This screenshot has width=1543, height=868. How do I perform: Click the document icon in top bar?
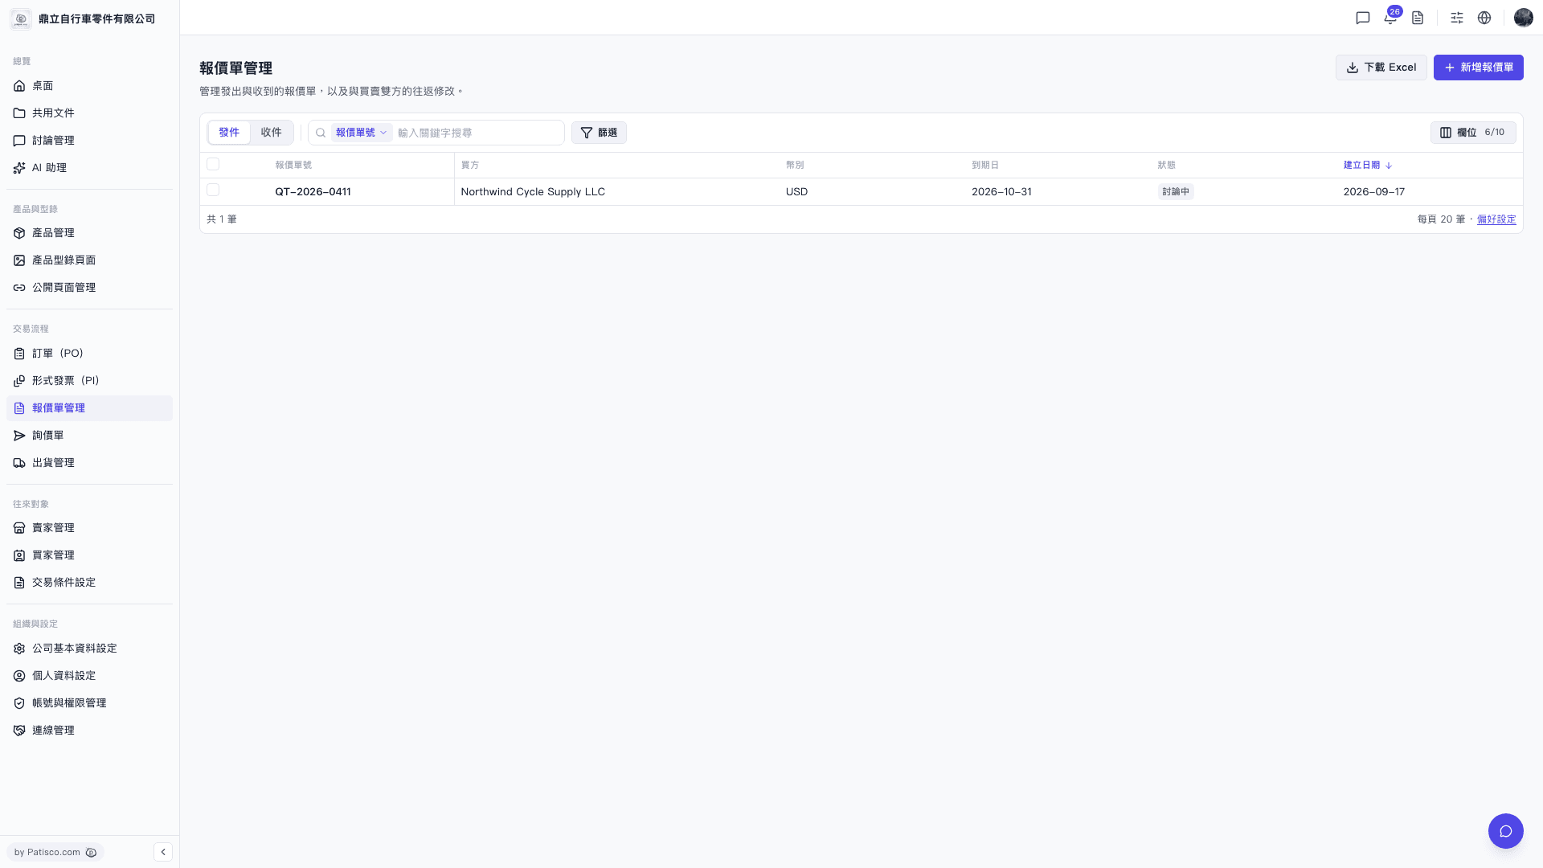(x=1418, y=18)
